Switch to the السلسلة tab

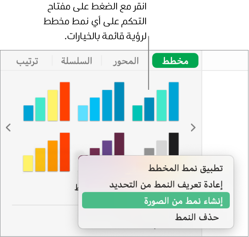point(76,61)
